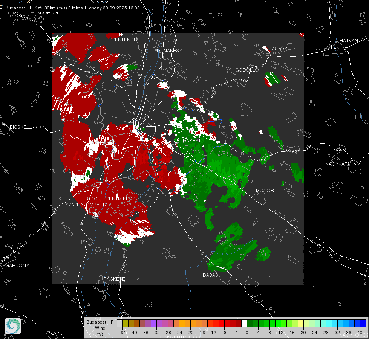Click the RÁCKEVE map label
This screenshot has width=369, height=339.
point(114,279)
